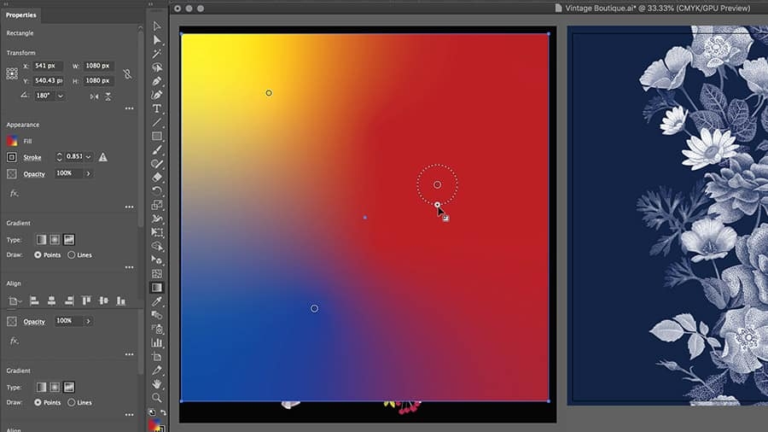Select the Scale tool

pos(157,205)
